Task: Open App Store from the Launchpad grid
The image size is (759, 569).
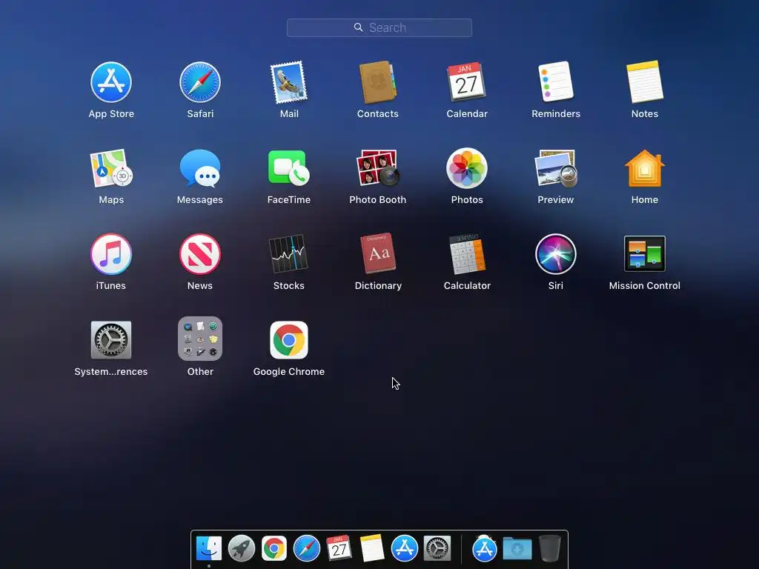Action: point(111,82)
